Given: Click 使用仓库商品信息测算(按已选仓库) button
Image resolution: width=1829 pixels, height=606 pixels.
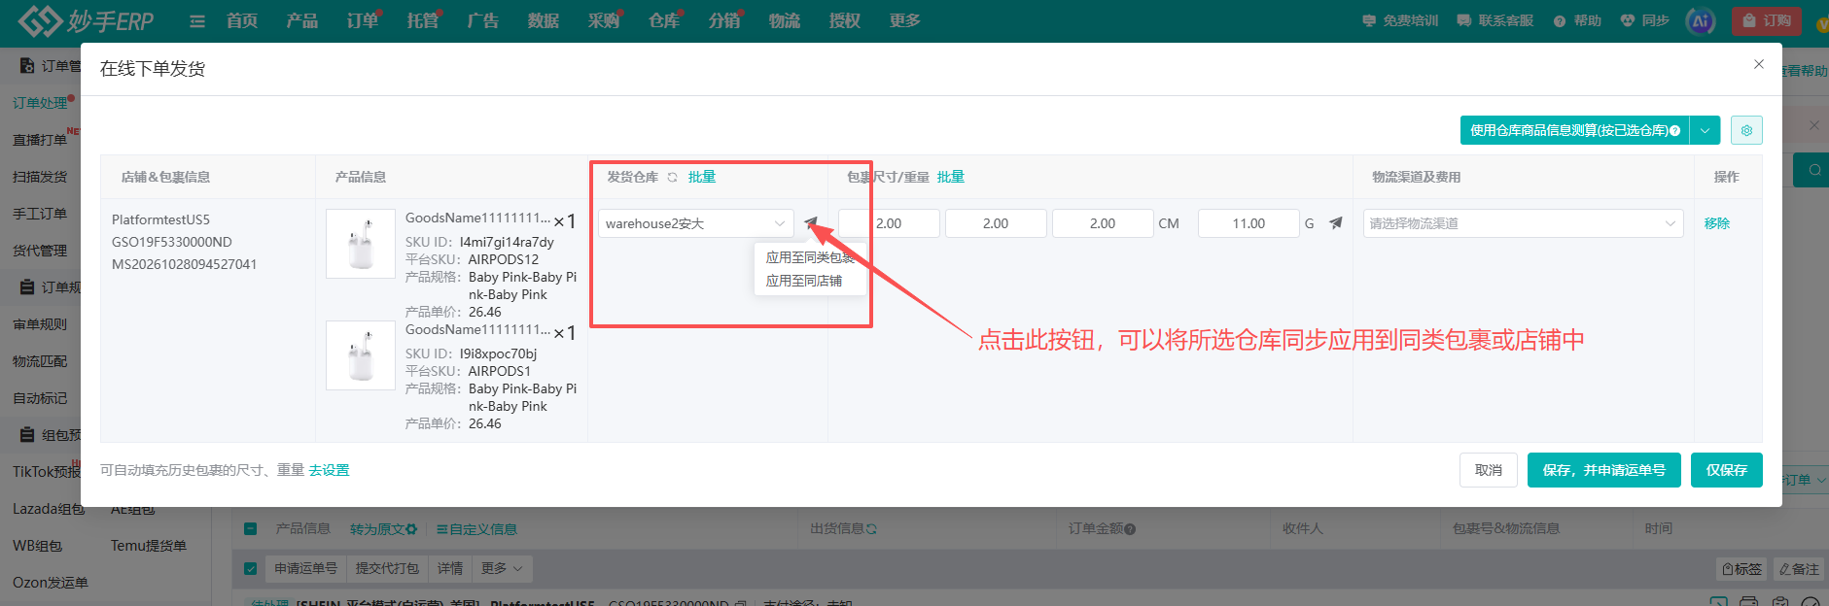Looking at the screenshot, I should tap(1574, 130).
